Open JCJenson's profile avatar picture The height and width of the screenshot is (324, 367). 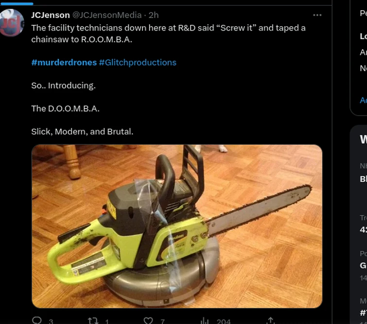tap(12, 23)
